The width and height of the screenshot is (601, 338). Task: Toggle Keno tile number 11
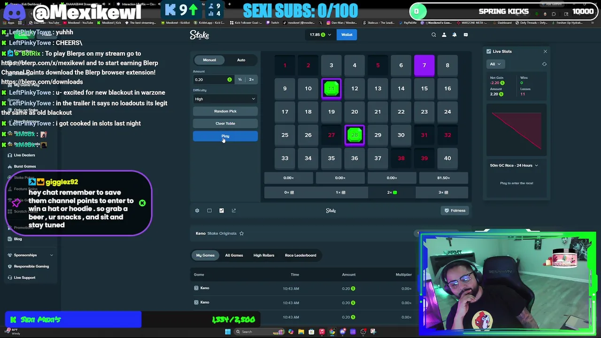(x=331, y=89)
